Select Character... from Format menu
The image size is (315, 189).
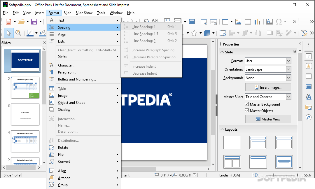84,65
